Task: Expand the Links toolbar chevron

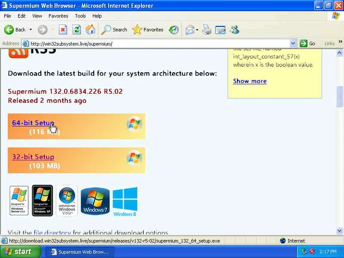Action: [x=340, y=42]
